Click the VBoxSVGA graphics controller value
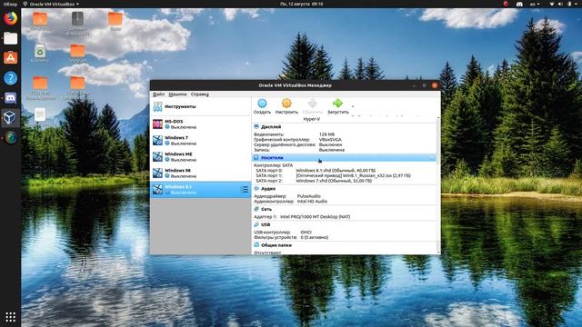The width and height of the screenshot is (582, 327). 330,140
